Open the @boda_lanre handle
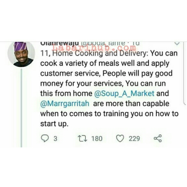Image resolution: width=187 pixels, height=187 pixels. pyautogui.click(x=103, y=43)
